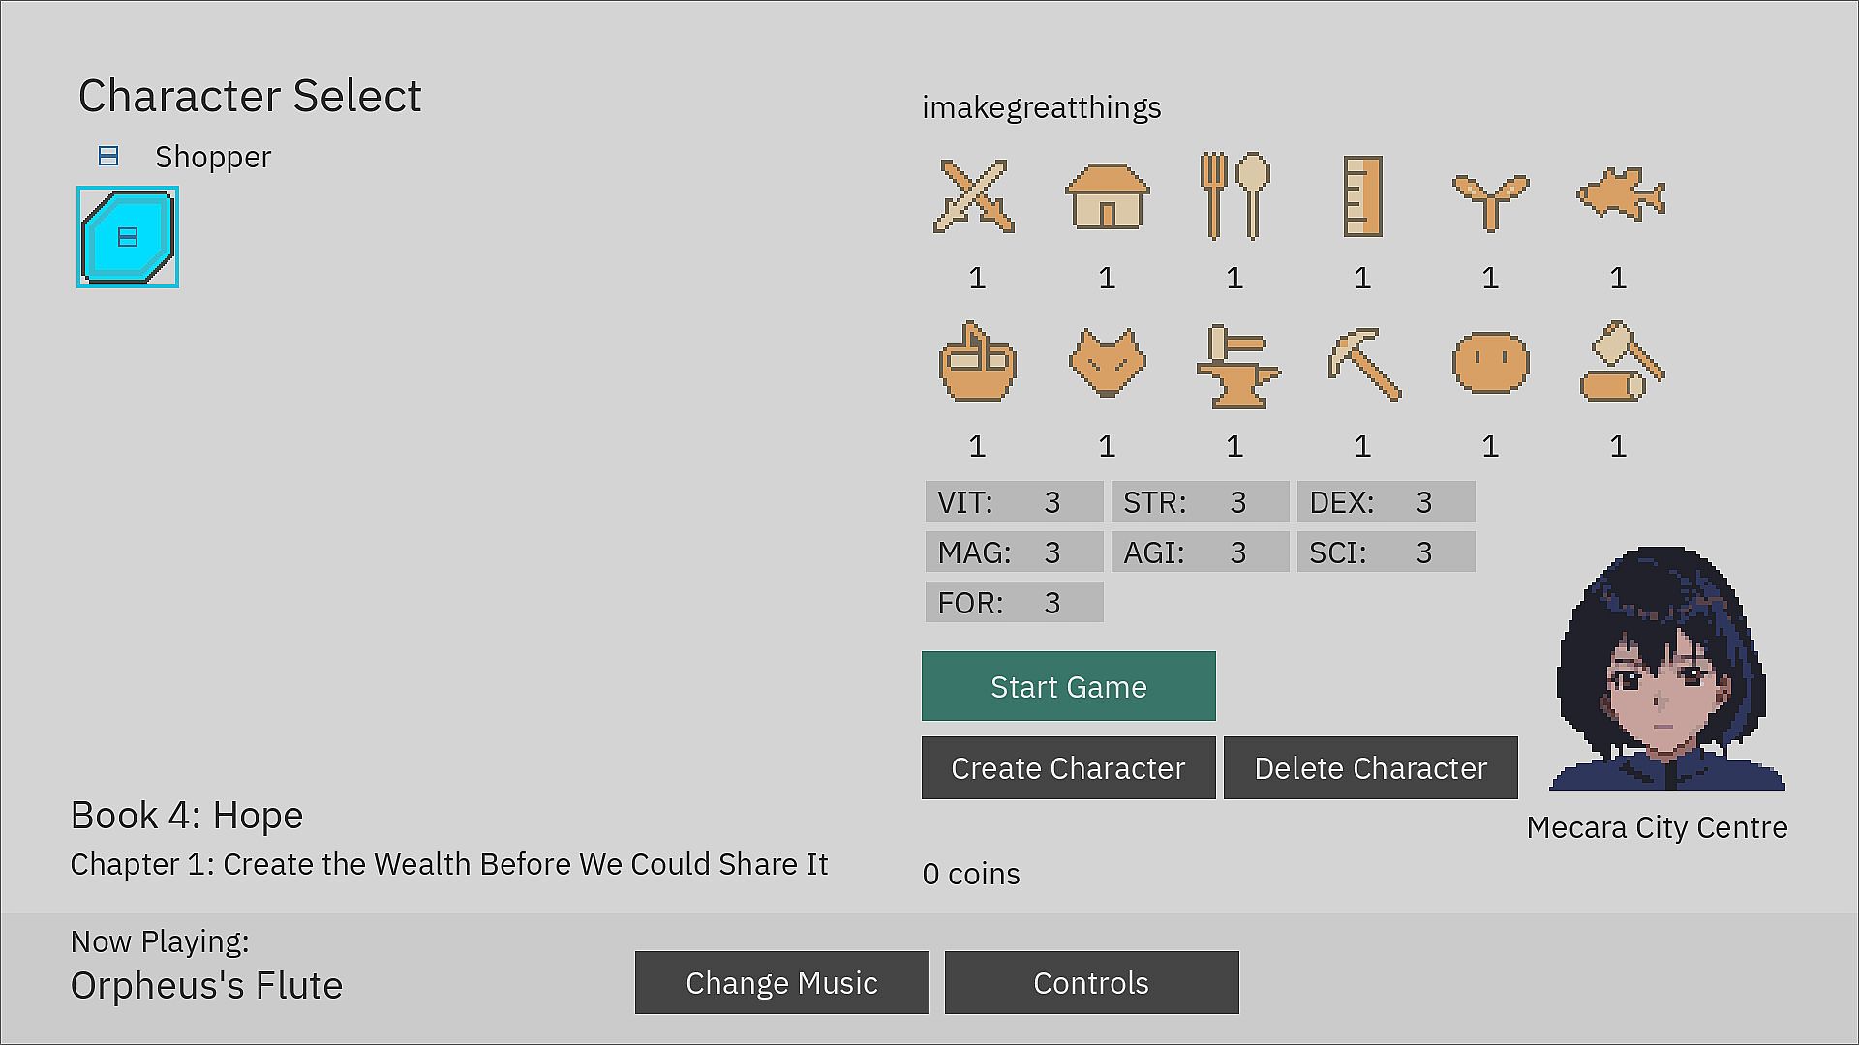Viewport: 1859px width, 1045px height.
Task: Click the mallet and log woodworking icon
Action: tap(1620, 363)
